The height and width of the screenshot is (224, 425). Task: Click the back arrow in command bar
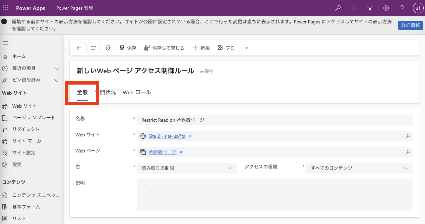coord(79,48)
